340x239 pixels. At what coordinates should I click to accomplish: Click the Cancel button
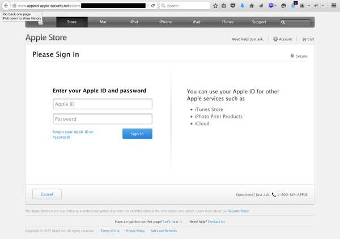coord(47,194)
